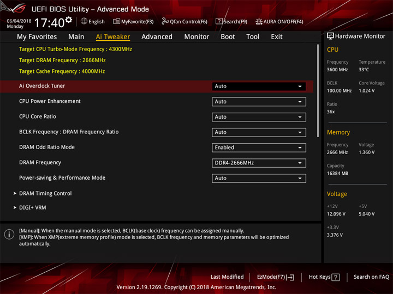Viewport: 393px width, 294px height.
Task: Click the Hot Keys question mark icon
Action: (x=336, y=277)
